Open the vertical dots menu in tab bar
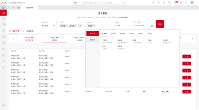This screenshot has height=110, width=199. coord(196,7)
